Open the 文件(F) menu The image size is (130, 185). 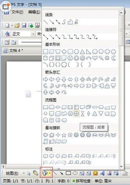tap(17, 12)
